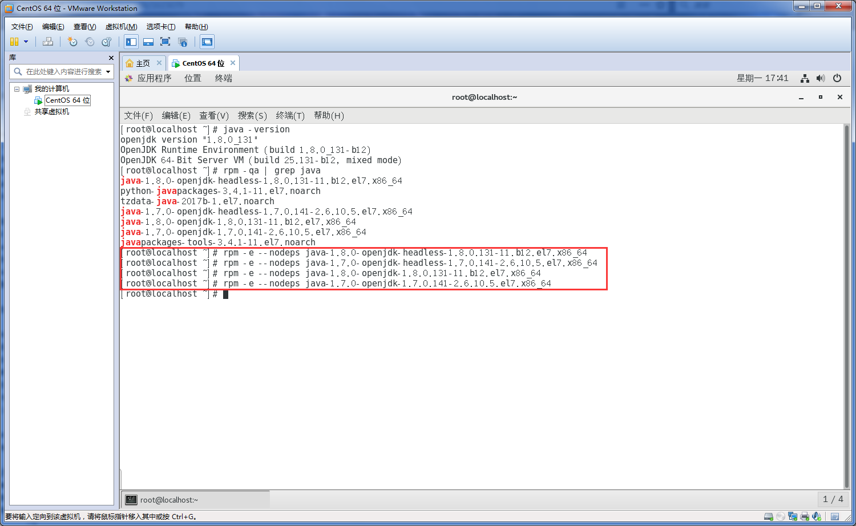
Task: Click the 1 / 4 workspace switcher
Action: (x=833, y=499)
